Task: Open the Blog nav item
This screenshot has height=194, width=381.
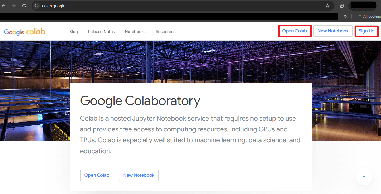Action: (x=74, y=32)
